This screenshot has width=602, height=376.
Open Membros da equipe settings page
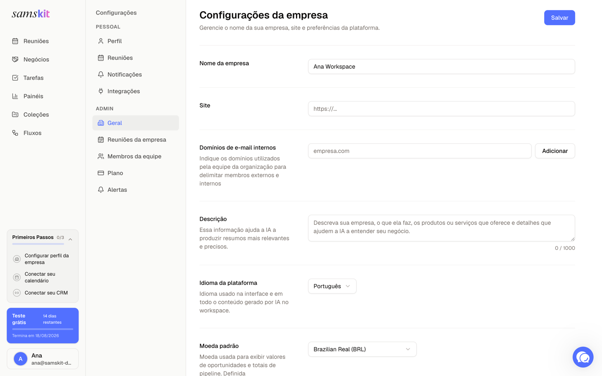(135, 156)
